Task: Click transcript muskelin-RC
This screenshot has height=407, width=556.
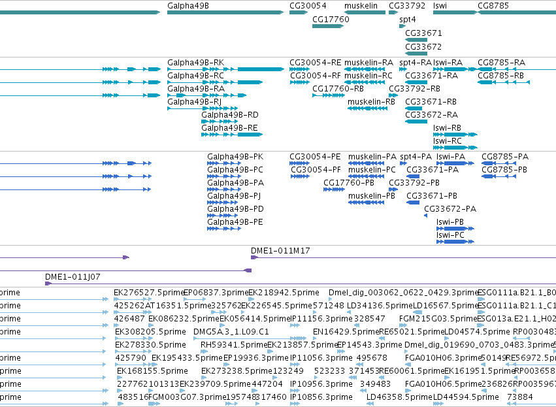Action: coord(368,76)
